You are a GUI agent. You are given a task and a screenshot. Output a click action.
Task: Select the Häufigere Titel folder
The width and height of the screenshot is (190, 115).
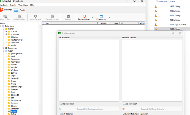(17, 40)
